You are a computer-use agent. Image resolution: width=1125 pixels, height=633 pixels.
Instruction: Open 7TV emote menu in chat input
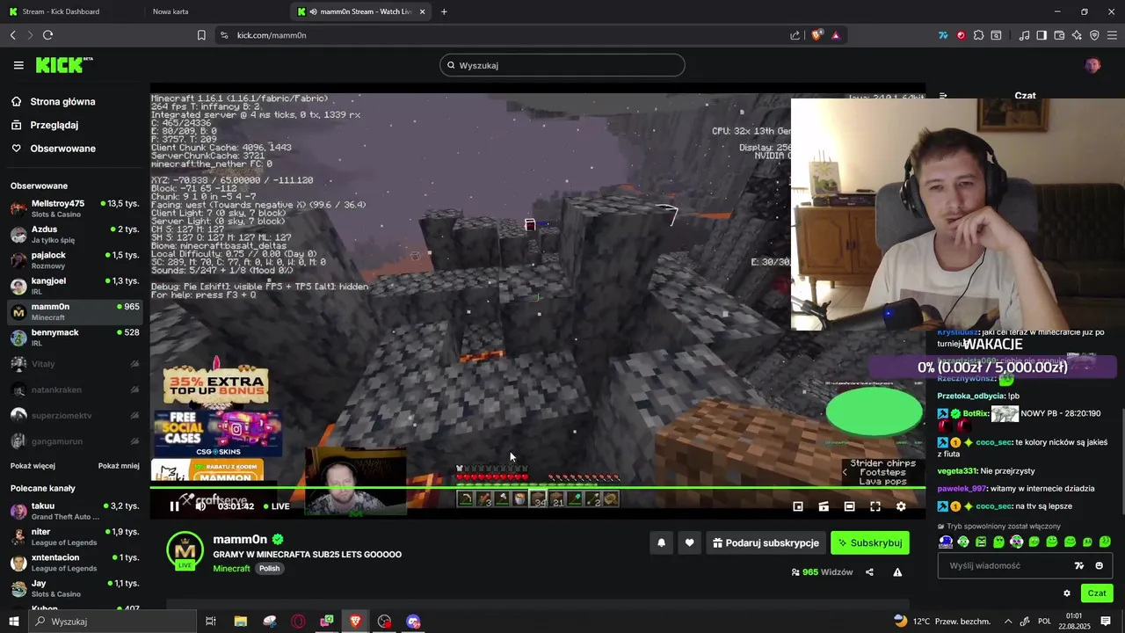tap(1079, 566)
